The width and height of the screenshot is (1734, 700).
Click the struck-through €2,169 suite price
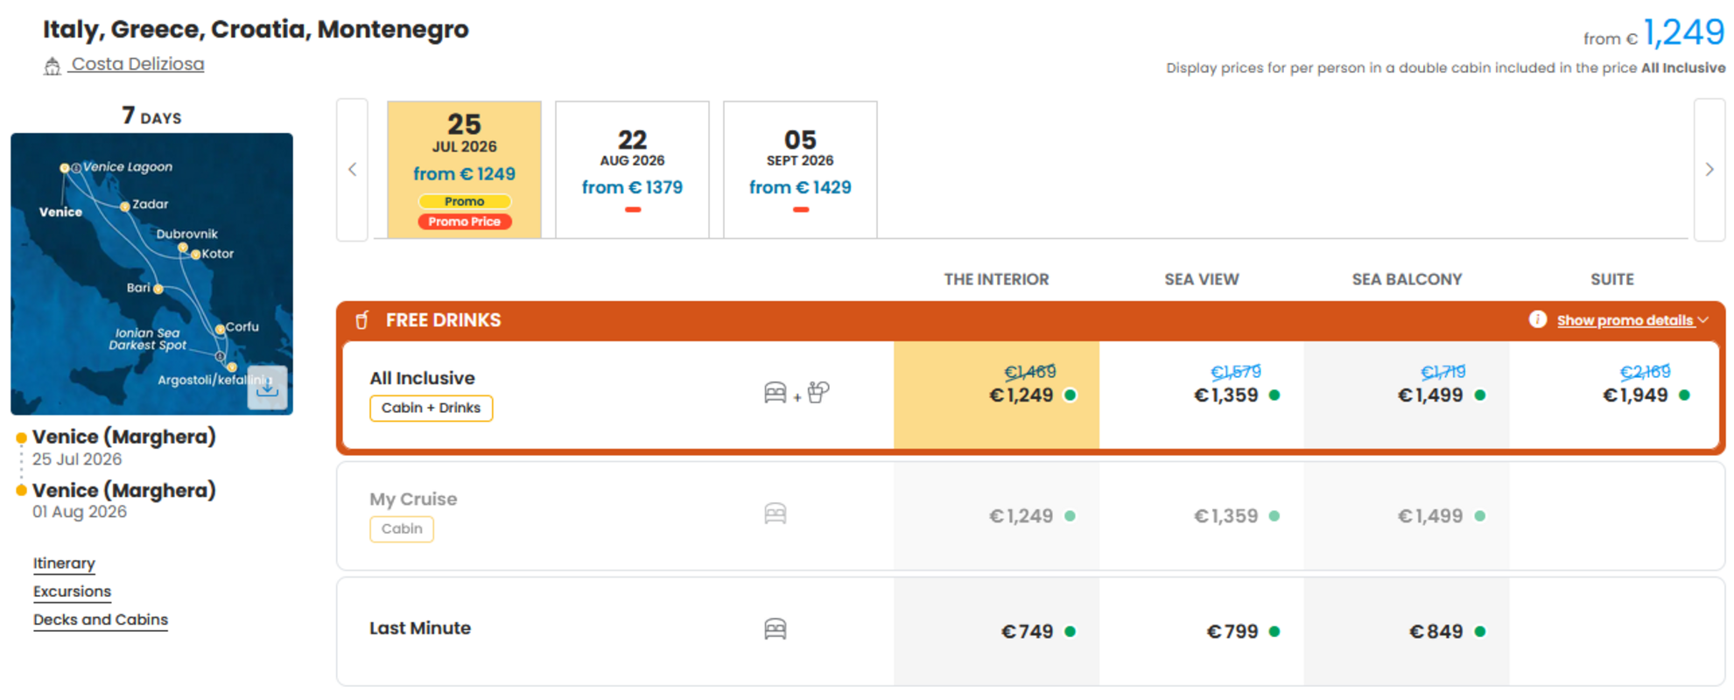coord(1645,372)
